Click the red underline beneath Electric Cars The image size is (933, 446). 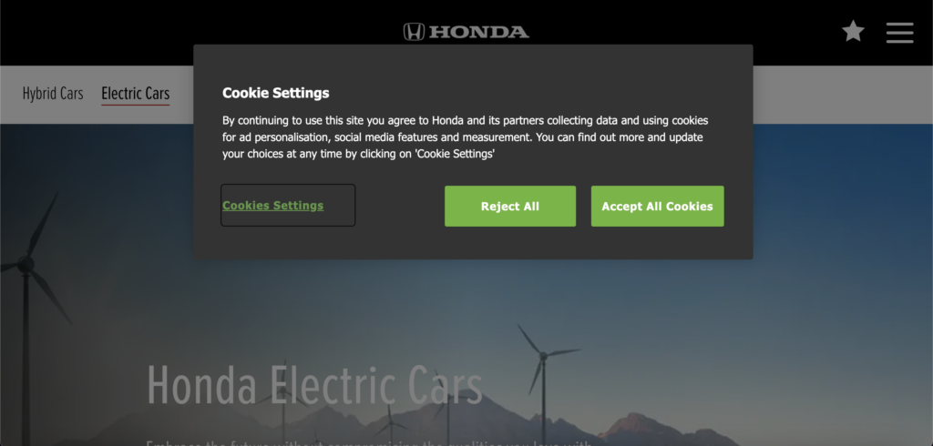136,106
